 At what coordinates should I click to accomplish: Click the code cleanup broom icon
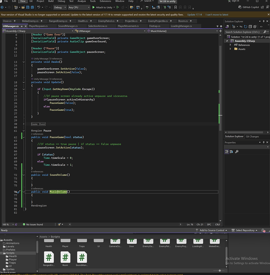(60, 224)
